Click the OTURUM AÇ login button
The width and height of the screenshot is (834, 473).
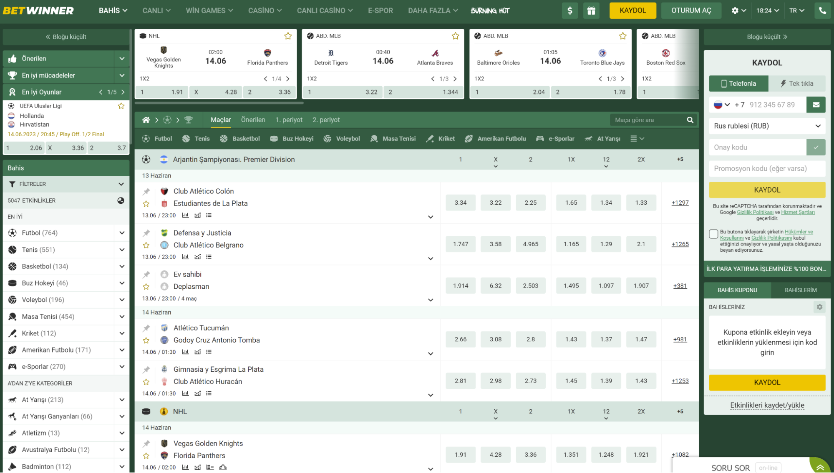(x=691, y=11)
